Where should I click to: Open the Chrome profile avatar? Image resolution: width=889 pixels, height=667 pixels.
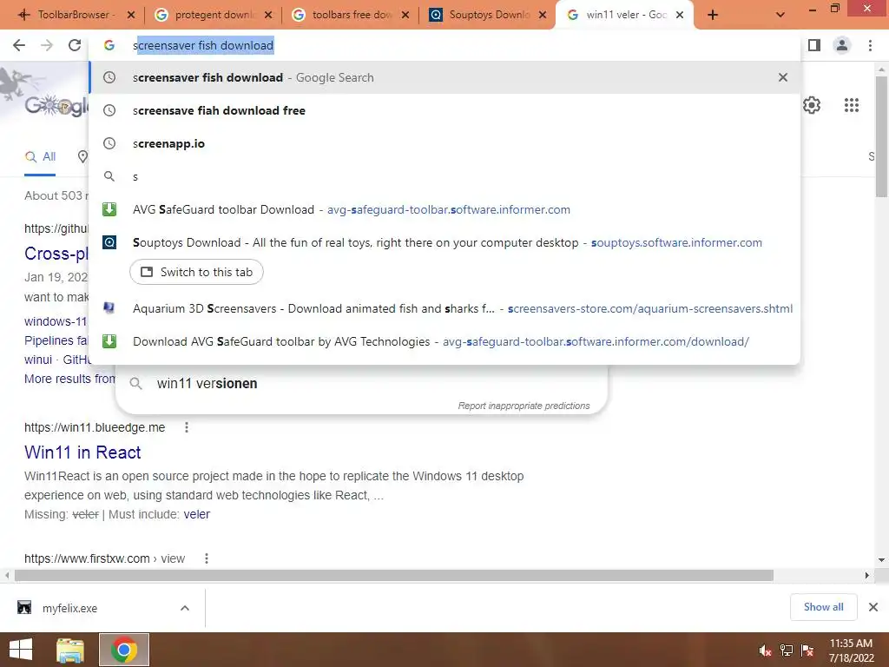pyautogui.click(x=842, y=45)
